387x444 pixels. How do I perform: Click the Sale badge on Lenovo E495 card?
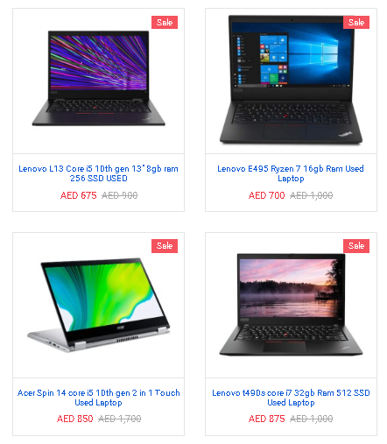point(356,23)
